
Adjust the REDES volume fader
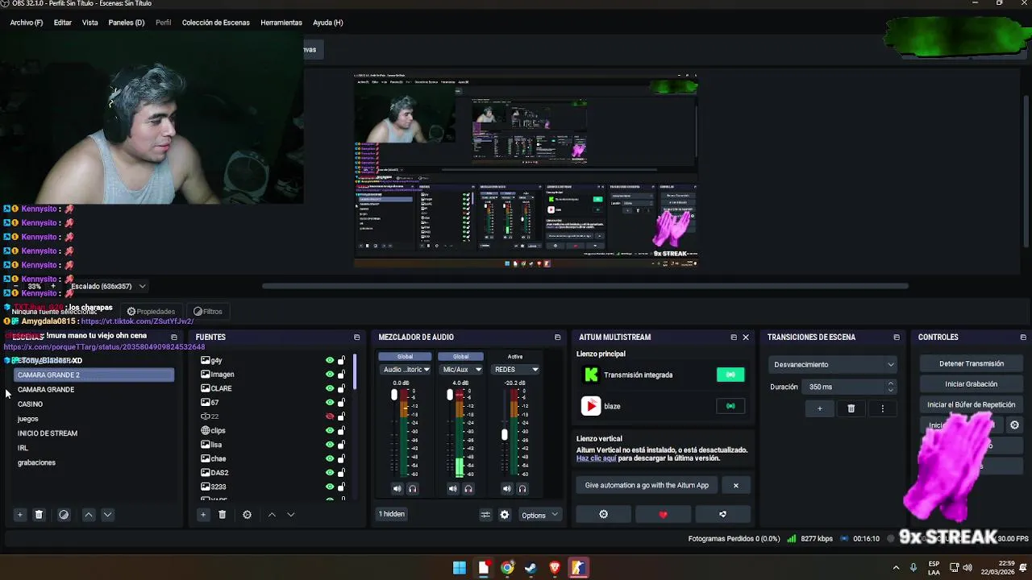(505, 434)
